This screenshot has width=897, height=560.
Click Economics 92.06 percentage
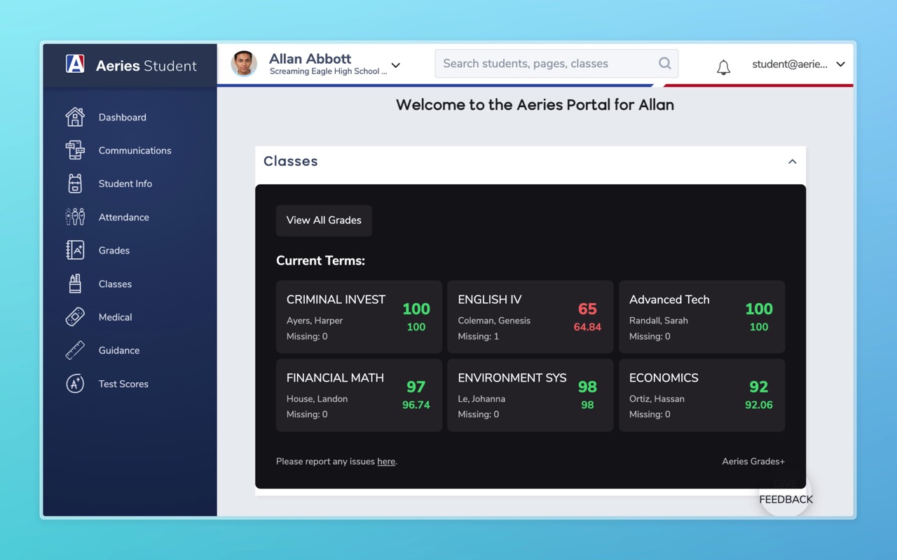click(759, 405)
